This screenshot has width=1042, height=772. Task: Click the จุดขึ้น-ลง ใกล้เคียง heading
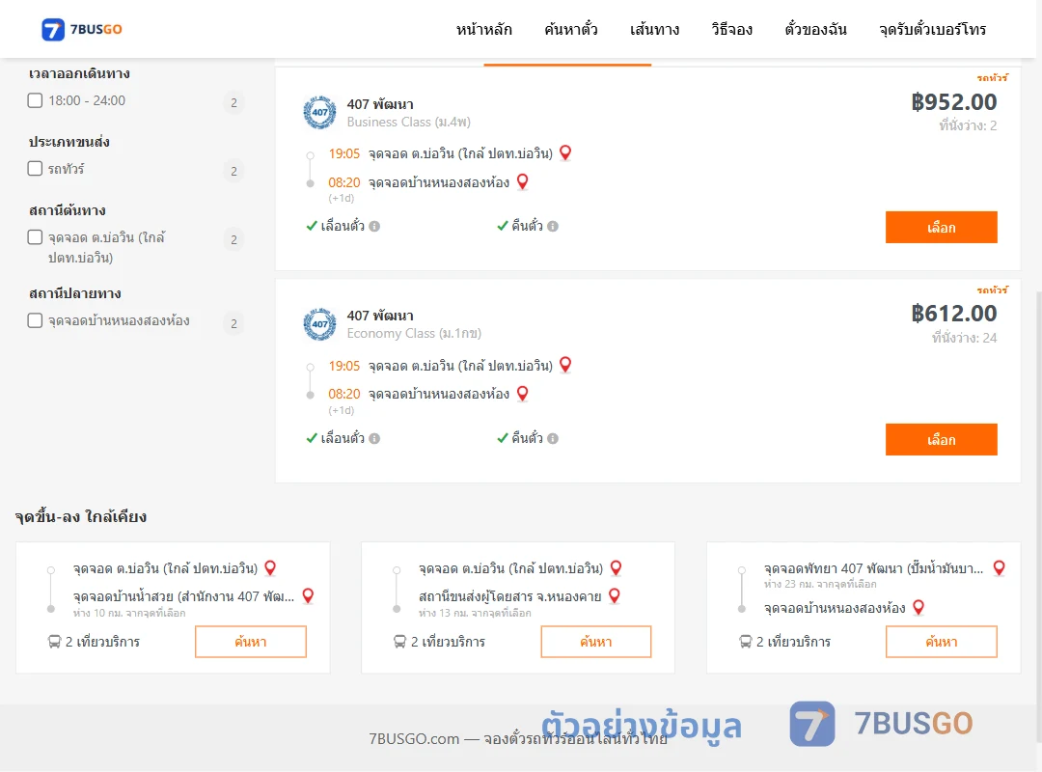coord(81,516)
